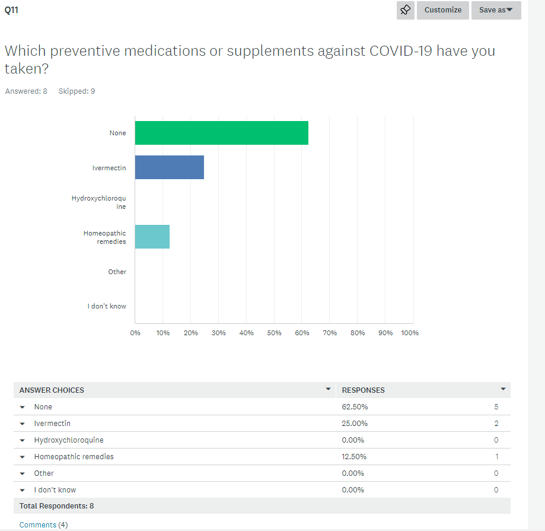Expand the Hydroxychloroquine row arrow

click(23, 440)
